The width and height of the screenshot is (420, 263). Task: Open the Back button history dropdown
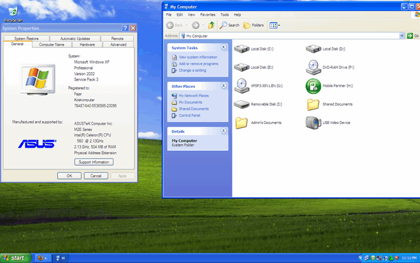pyautogui.click(x=186, y=25)
